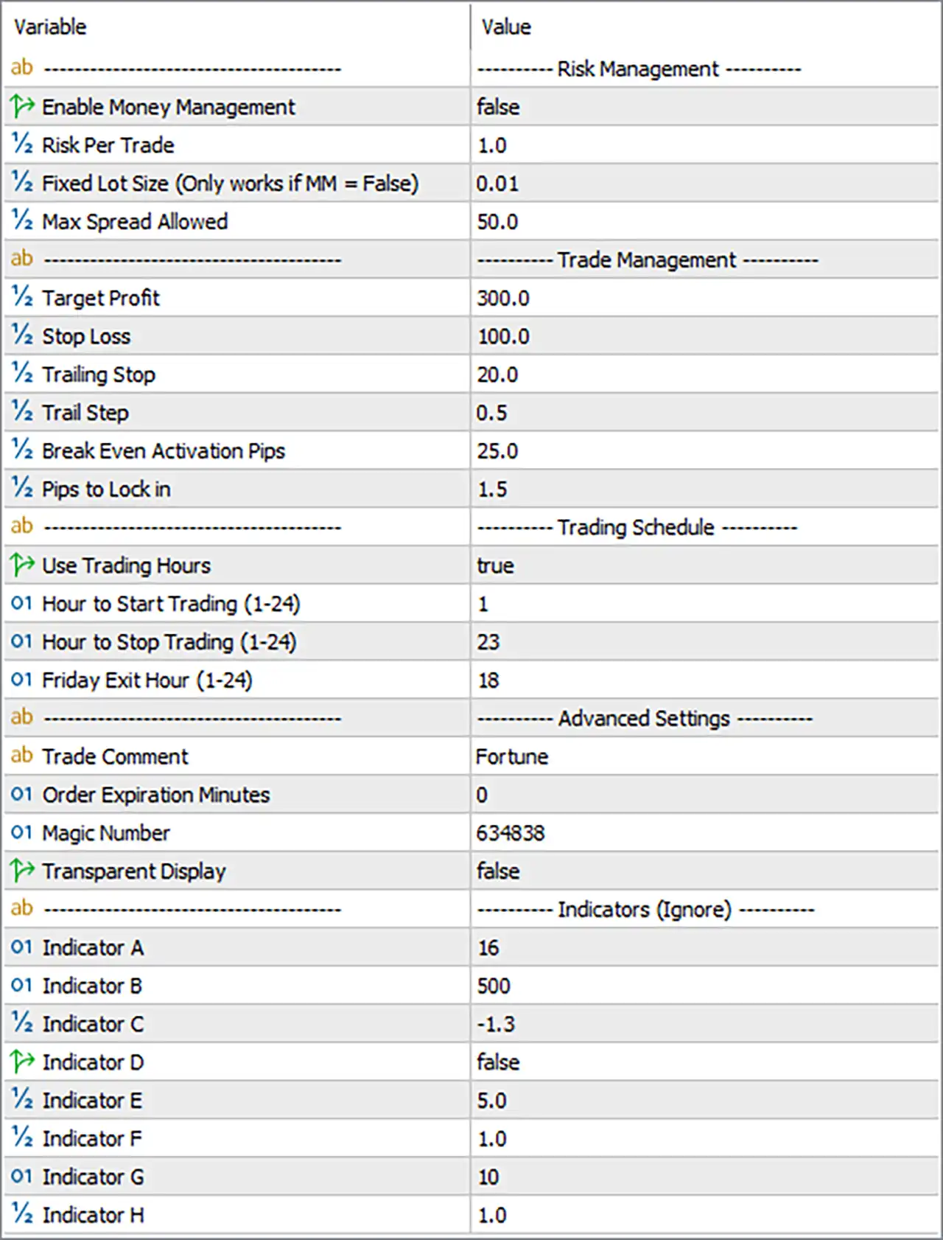This screenshot has height=1240, width=943.
Task: Click the double-type icon beside Trailing Stop
Action: tap(22, 374)
